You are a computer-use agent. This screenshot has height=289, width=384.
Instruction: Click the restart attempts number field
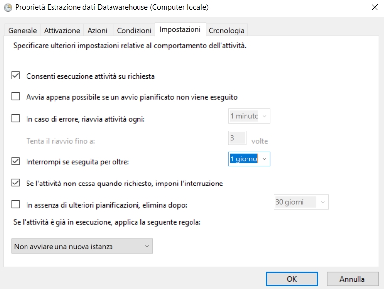[x=237, y=138]
